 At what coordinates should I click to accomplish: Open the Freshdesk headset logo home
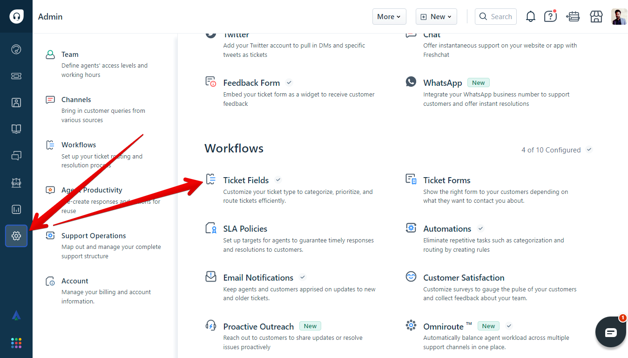pos(16,16)
